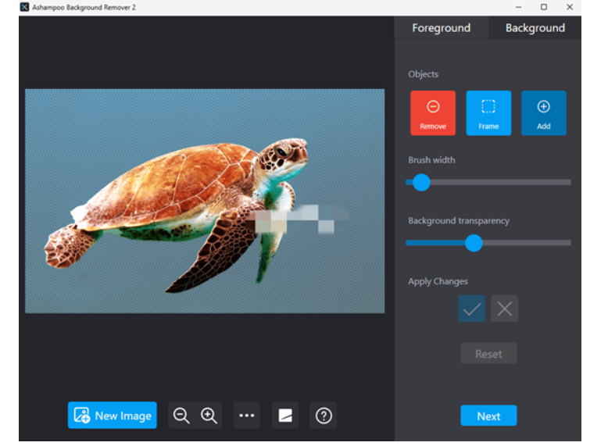Open the three-dots more options menu
Viewport: 608px width, 446px height.
coord(247,416)
